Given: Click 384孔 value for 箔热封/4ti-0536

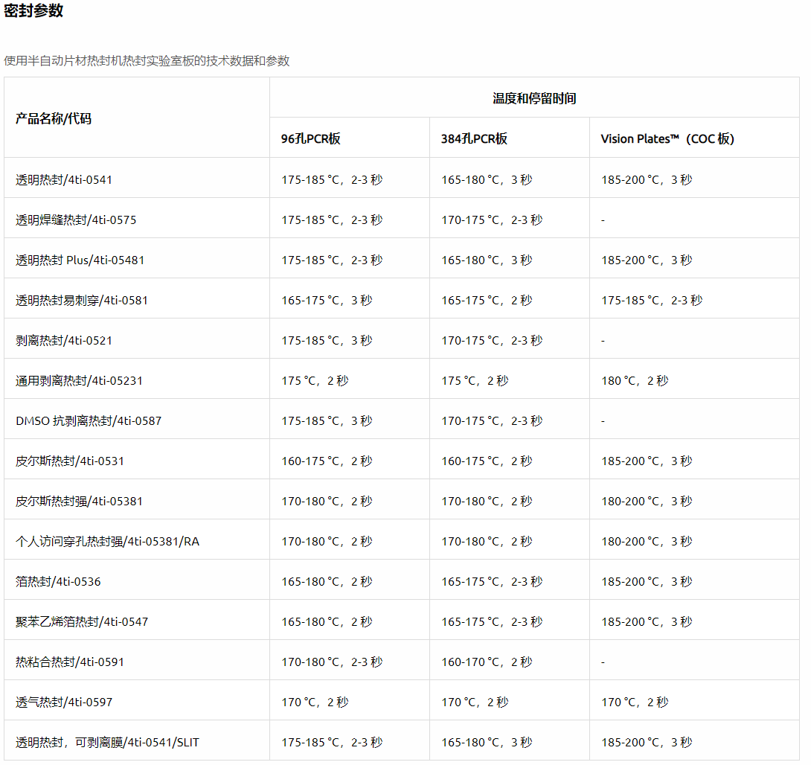Looking at the screenshot, I should (x=492, y=581).
